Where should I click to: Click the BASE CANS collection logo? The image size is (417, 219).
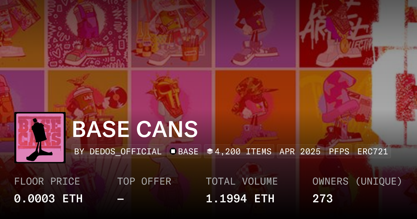click(x=40, y=138)
